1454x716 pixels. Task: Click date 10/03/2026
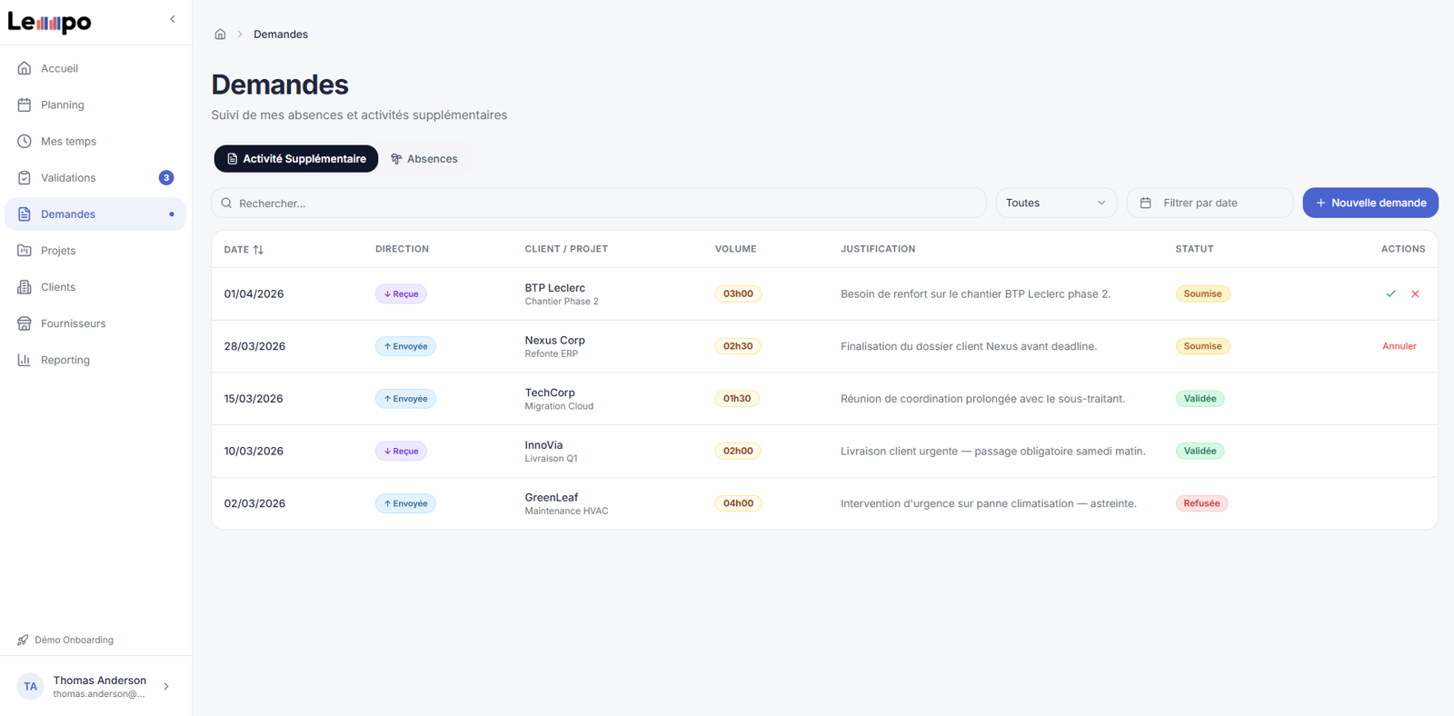(x=254, y=451)
